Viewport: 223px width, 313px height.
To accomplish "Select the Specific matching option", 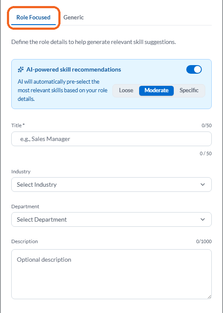I will (x=189, y=91).
